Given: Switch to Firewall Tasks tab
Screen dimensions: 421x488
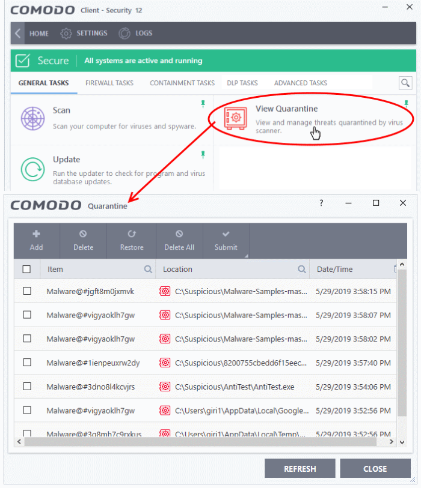Looking at the screenshot, I should point(109,83).
